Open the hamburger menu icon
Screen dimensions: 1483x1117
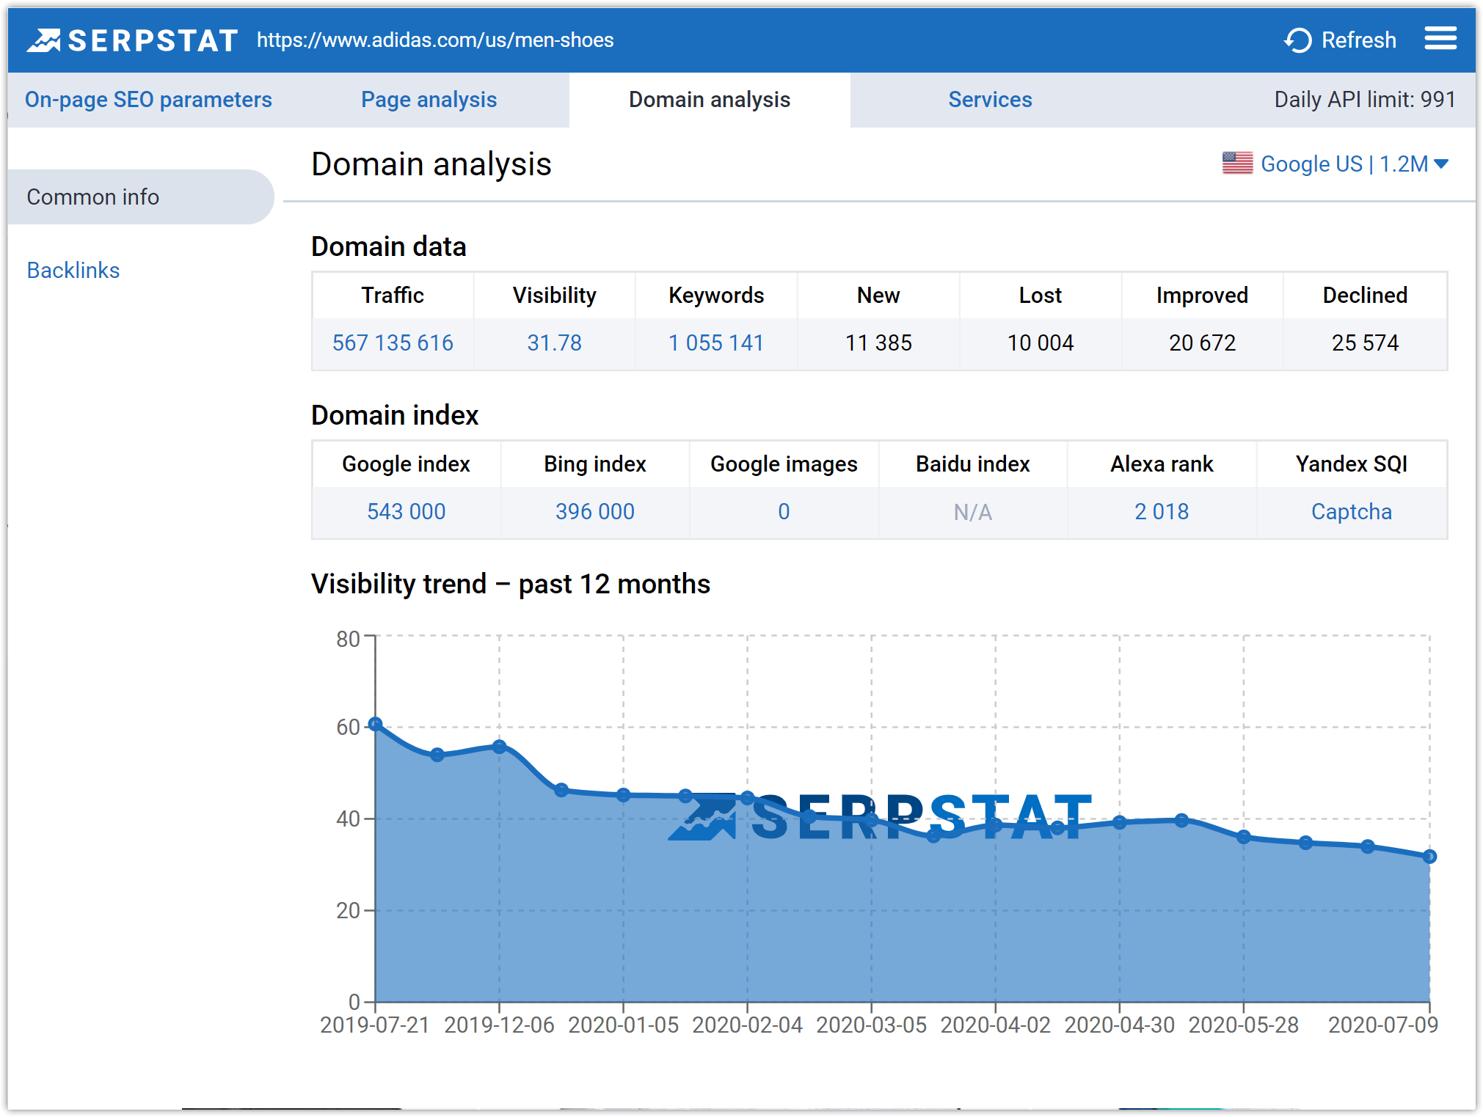pos(1440,39)
